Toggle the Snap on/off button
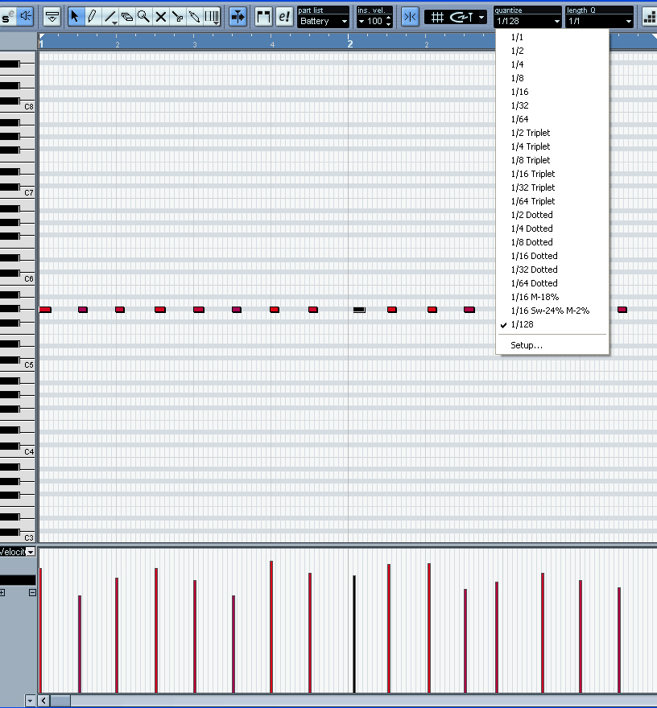Screen dimensions: 657x708 point(410,17)
